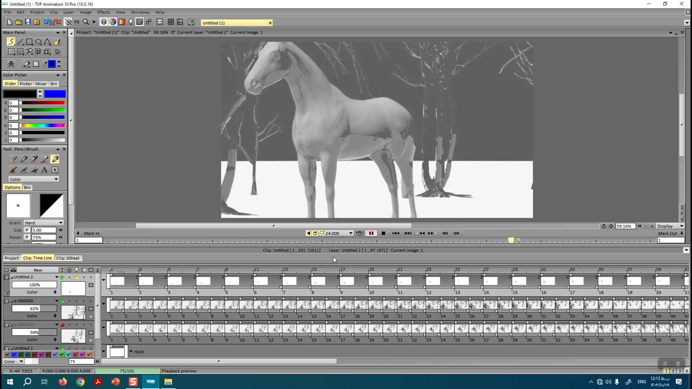The image size is (692, 389).
Task: Open the Windows menu
Action: [140, 12]
